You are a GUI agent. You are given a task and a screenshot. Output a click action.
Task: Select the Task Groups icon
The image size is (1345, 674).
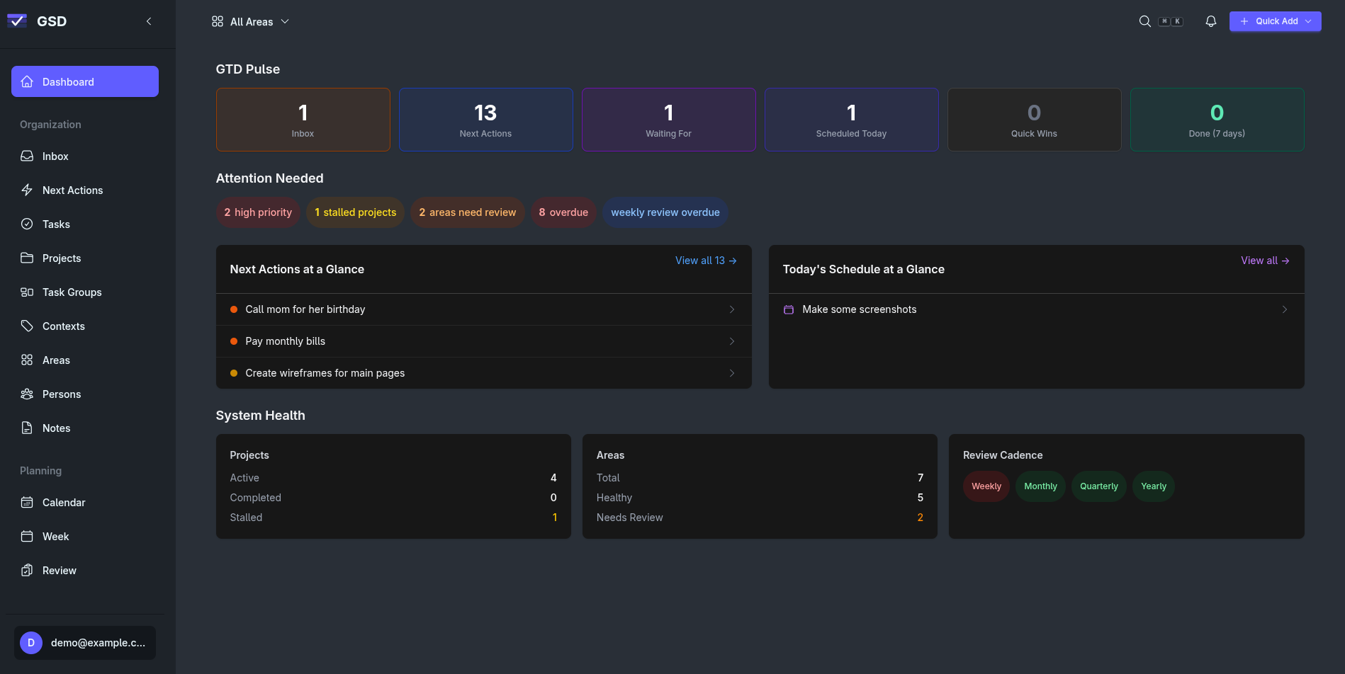27,292
